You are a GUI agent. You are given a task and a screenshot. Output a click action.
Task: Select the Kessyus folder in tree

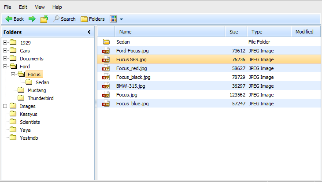tap(29, 114)
